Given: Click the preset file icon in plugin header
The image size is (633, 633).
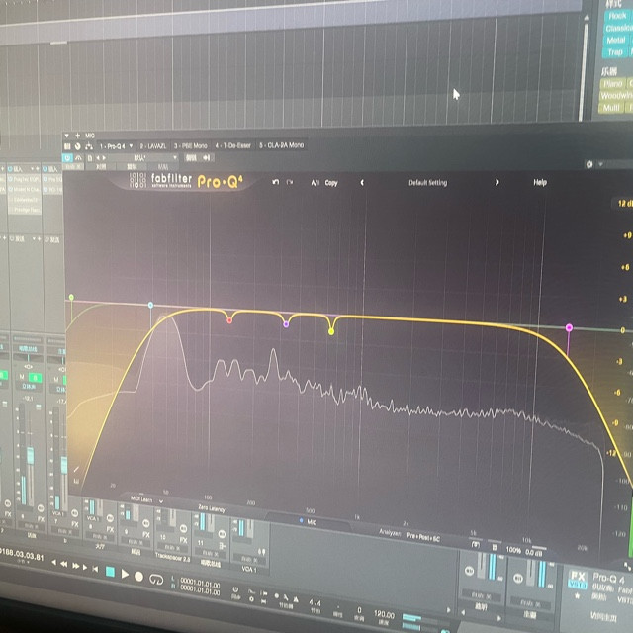Looking at the screenshot, I should (90, 158).
